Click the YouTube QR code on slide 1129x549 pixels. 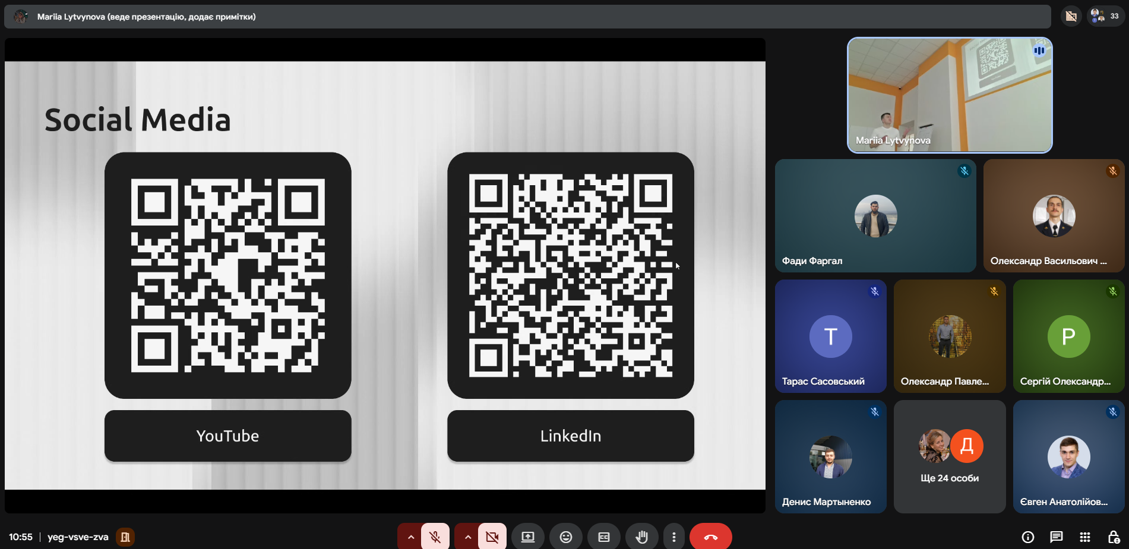coord(228,275)
